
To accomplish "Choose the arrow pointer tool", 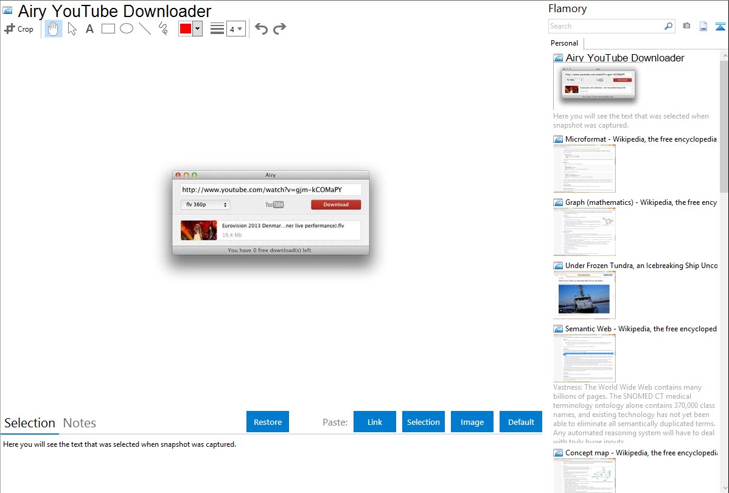I will (72, 29).
